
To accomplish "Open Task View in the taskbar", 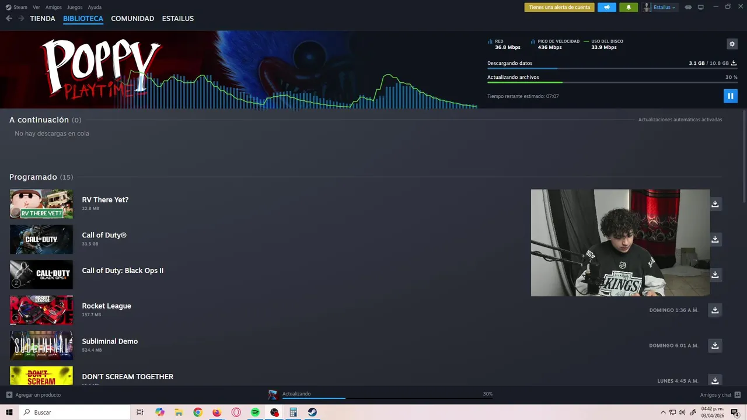I will (140, 412).
